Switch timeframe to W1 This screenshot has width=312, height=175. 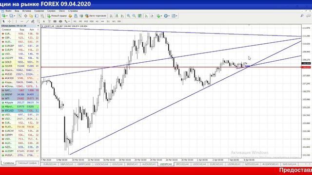114,21
